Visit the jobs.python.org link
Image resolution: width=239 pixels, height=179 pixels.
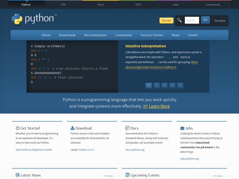189,159
